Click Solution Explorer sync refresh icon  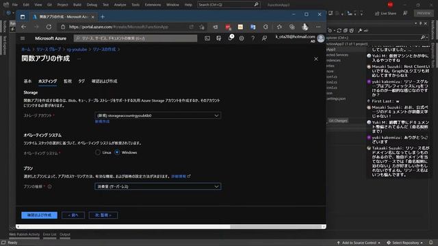[339, 30]
